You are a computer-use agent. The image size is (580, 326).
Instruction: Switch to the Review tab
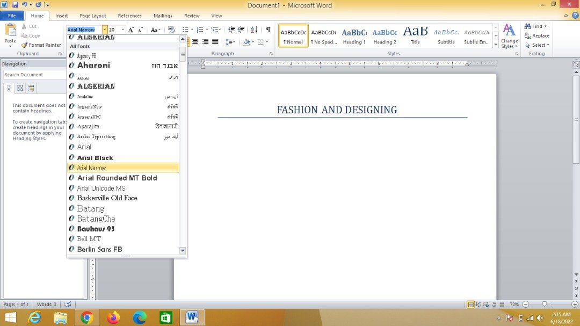click(192, 16)
